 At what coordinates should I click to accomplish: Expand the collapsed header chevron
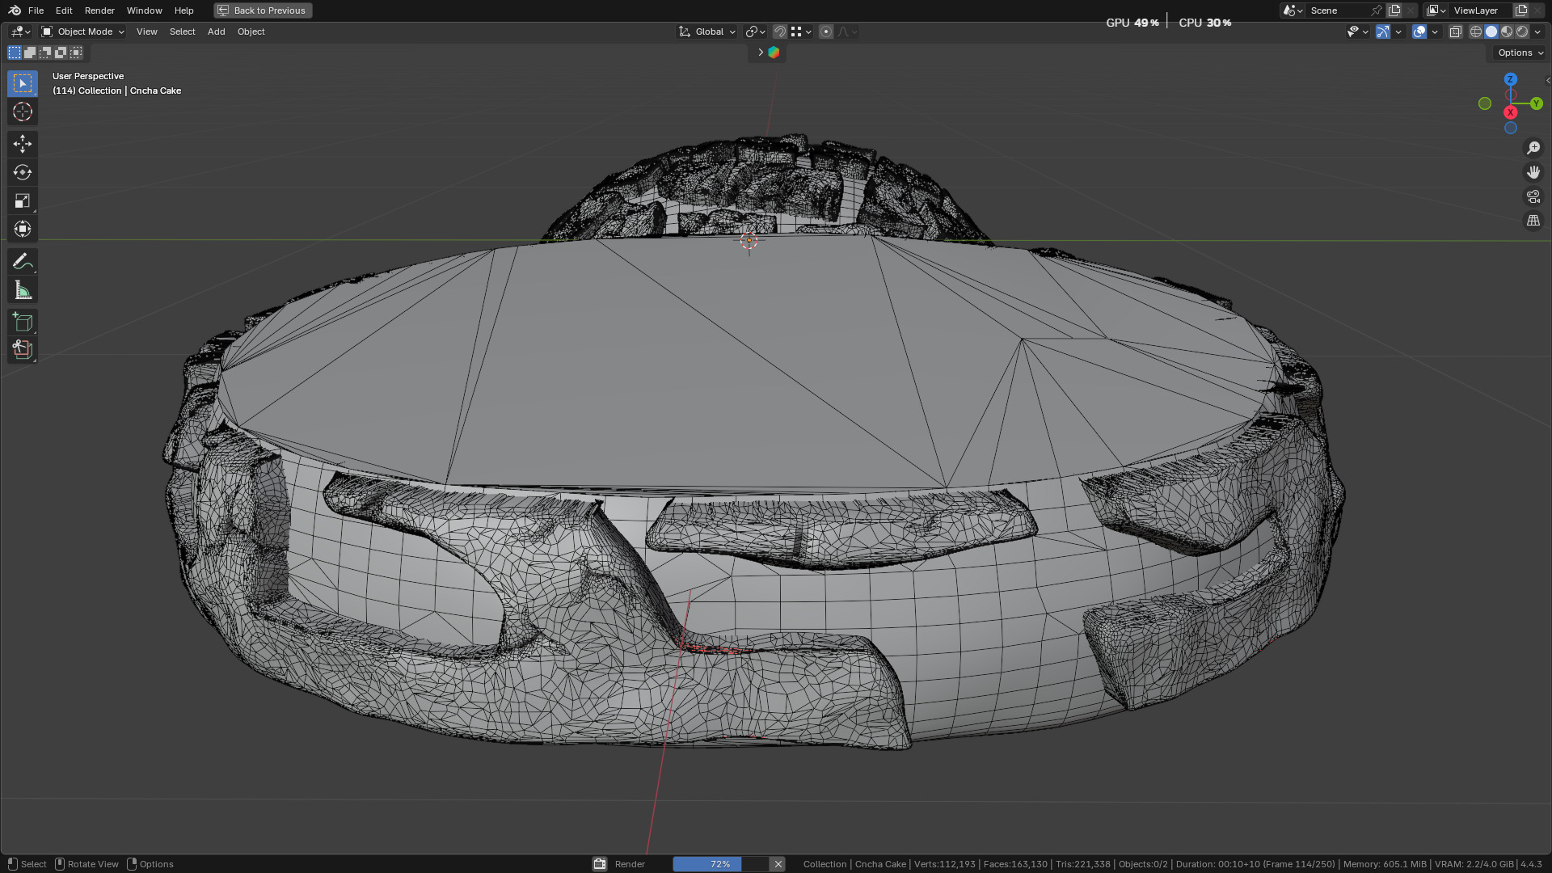[x=761, y=53]
